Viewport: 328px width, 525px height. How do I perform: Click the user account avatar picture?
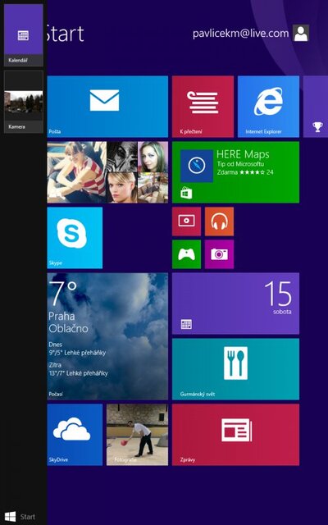pyautogui.click(x=301, y=33)
